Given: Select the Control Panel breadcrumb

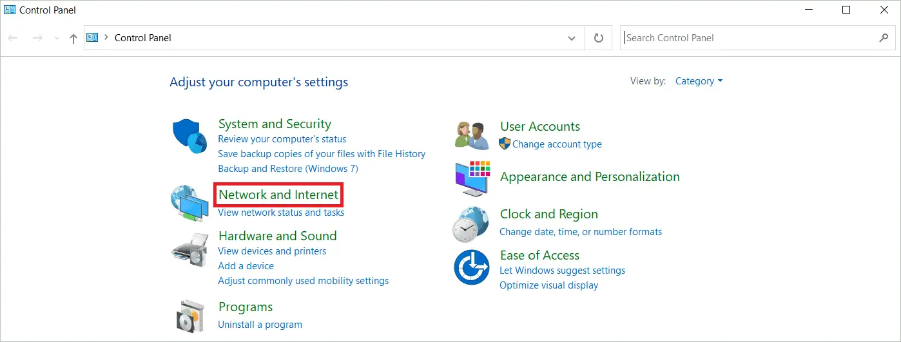Looking at the screenshot, I should [x=143, y=38].
